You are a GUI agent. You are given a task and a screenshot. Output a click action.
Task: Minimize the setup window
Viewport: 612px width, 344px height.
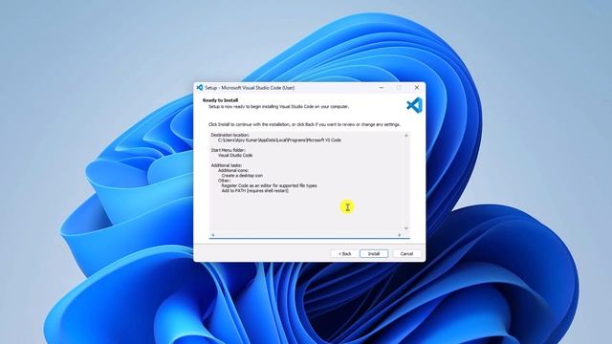tap(382, 87)
